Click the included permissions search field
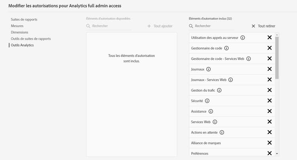This screenshot has height=160, width=297. pos(214,26)
